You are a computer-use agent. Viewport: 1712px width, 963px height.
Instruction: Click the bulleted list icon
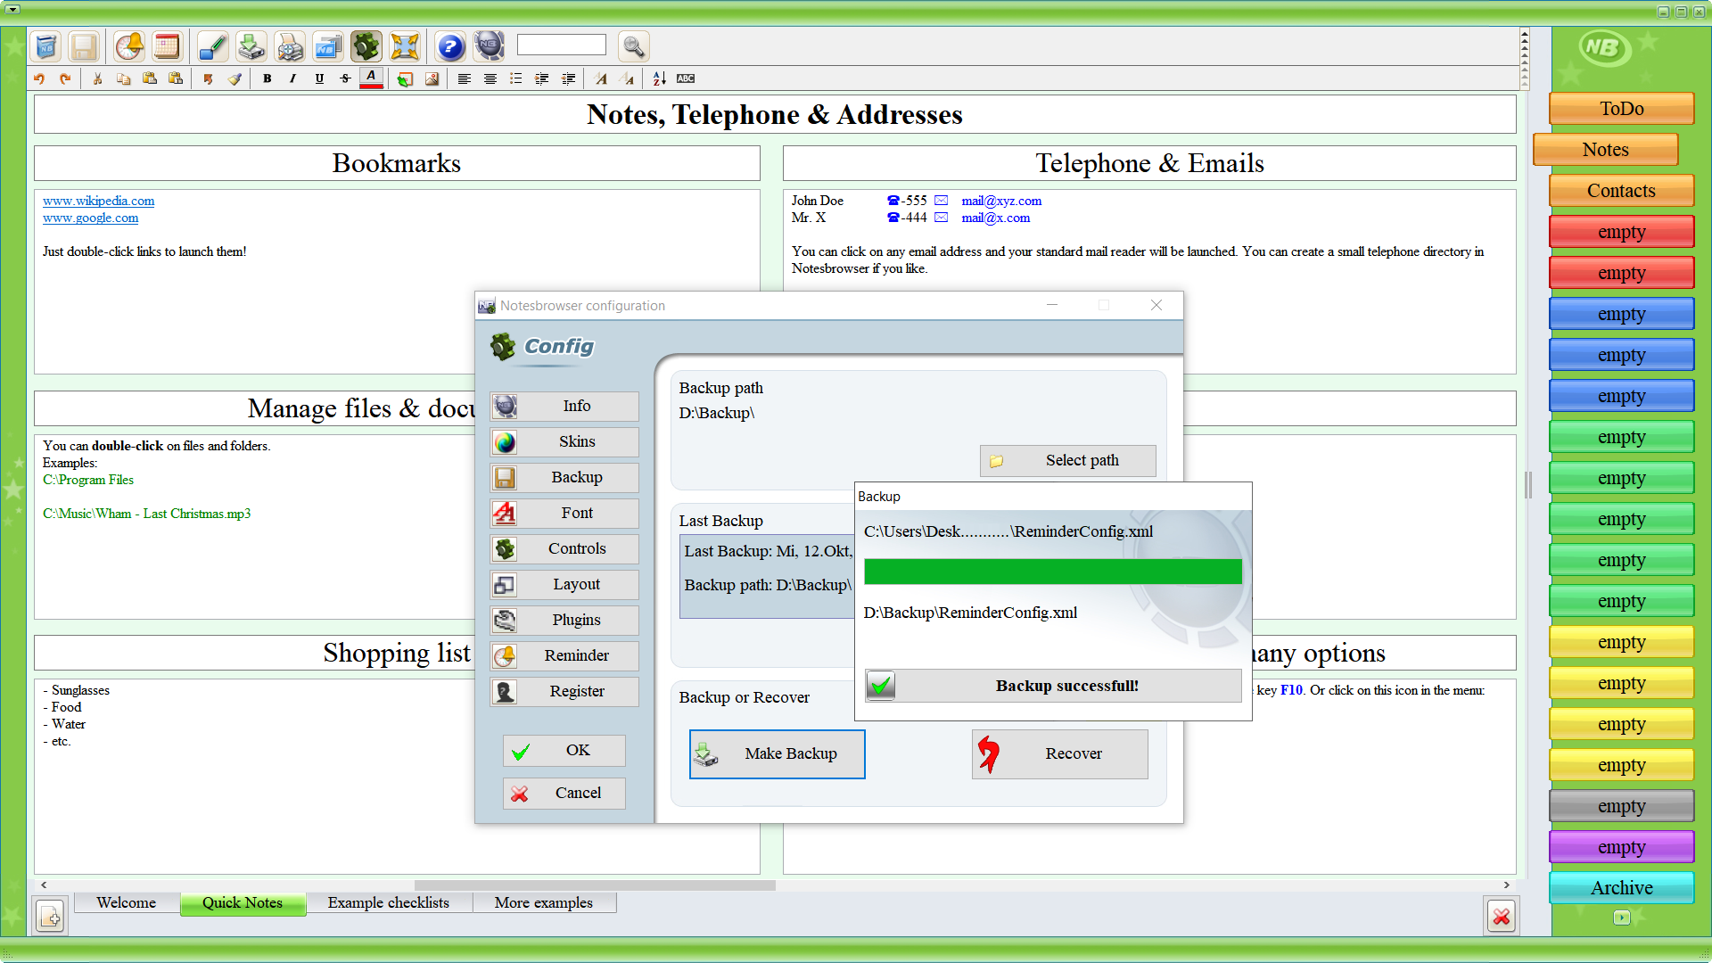coord(515,78)
